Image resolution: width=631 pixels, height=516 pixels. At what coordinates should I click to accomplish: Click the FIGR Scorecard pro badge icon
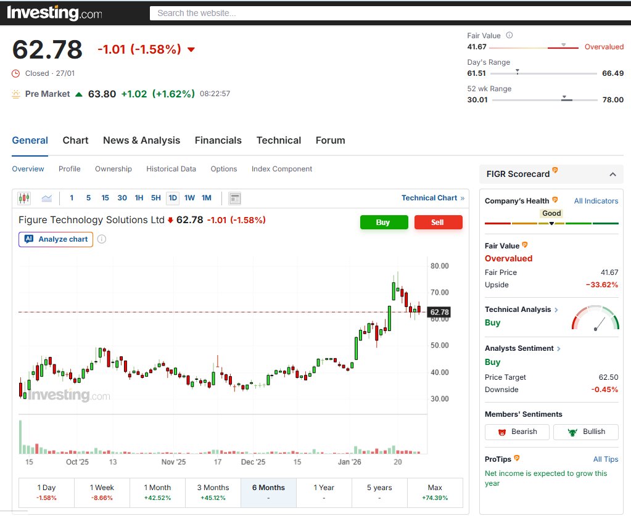(x=555, y=170)
